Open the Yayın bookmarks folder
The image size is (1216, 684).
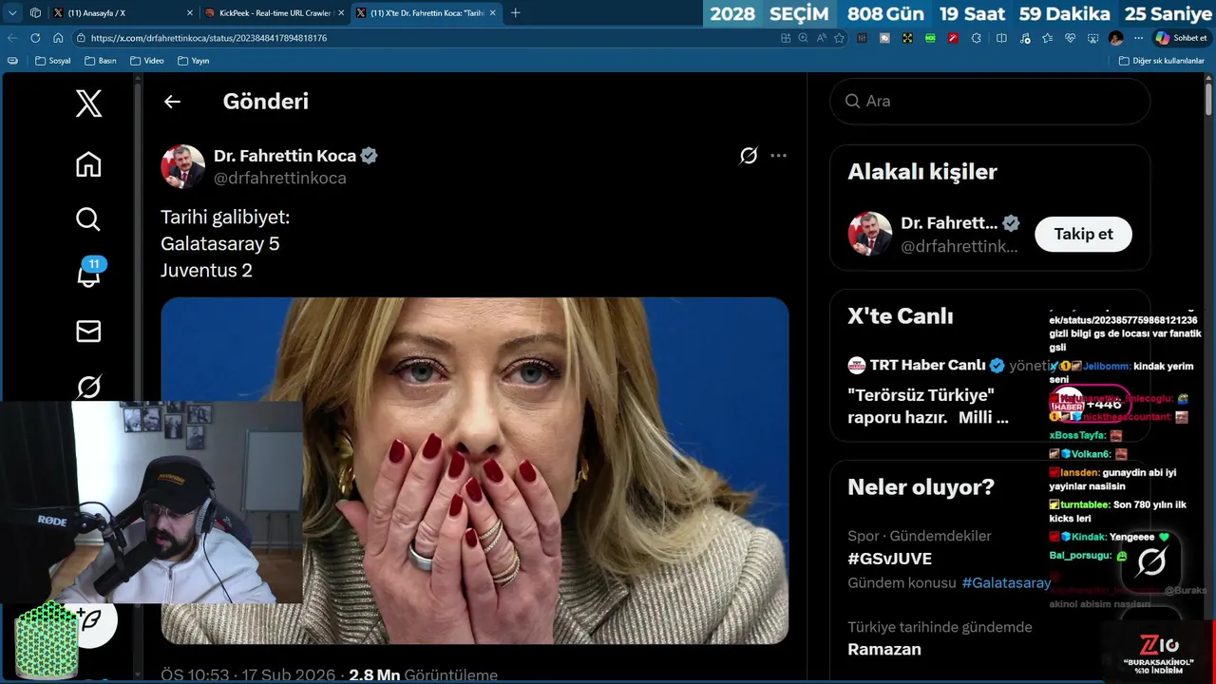(194, 61)
